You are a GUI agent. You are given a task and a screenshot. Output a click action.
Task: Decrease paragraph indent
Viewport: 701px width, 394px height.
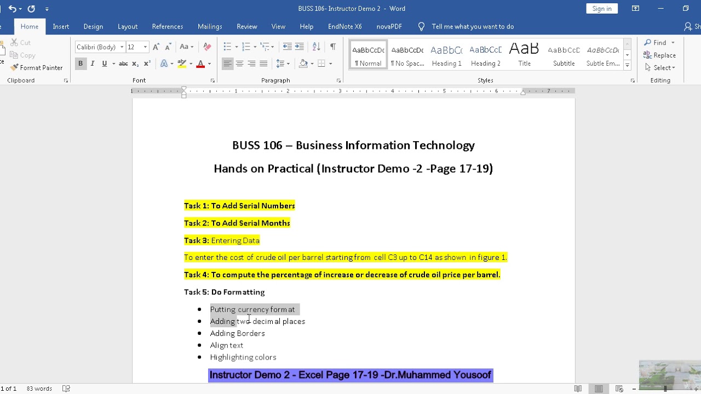(x=288, y=47)
